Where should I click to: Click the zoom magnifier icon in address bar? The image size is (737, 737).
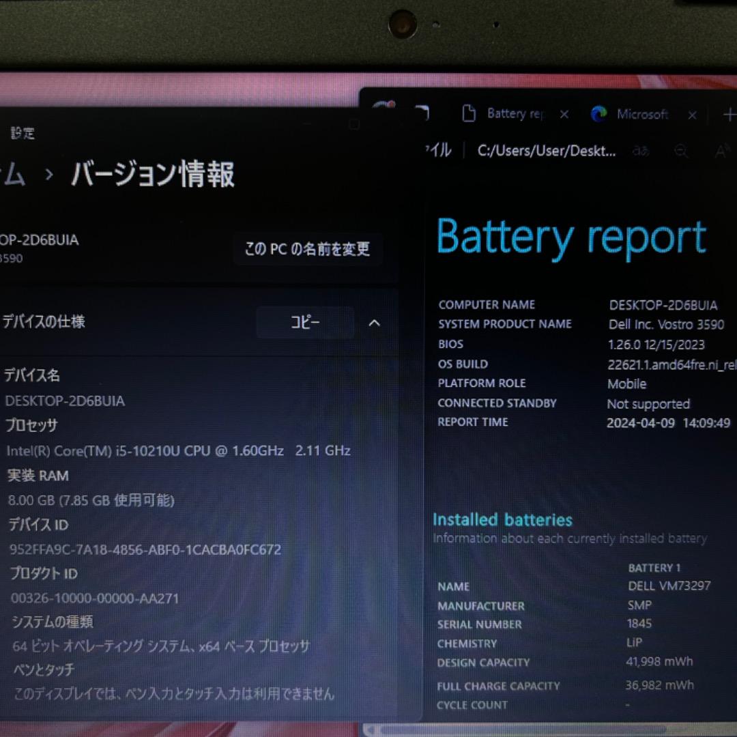click(680, 151)
